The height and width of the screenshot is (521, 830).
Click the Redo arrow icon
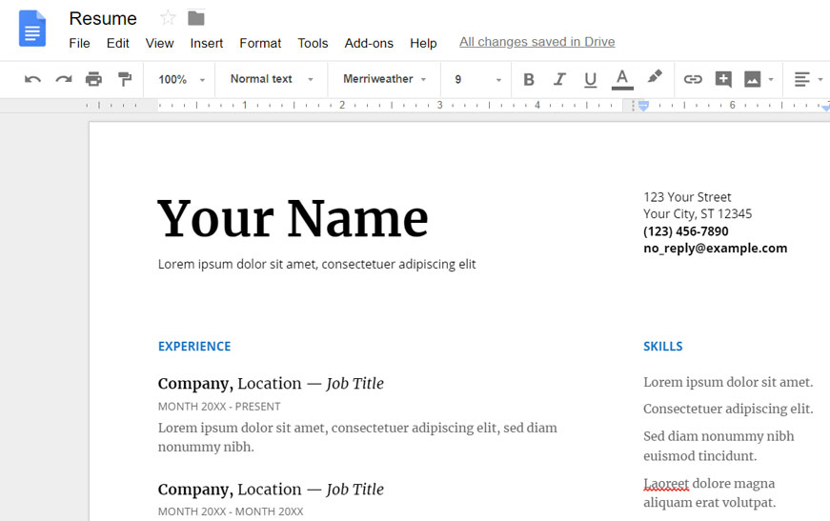pyautogui.click(x=64, y=79)
